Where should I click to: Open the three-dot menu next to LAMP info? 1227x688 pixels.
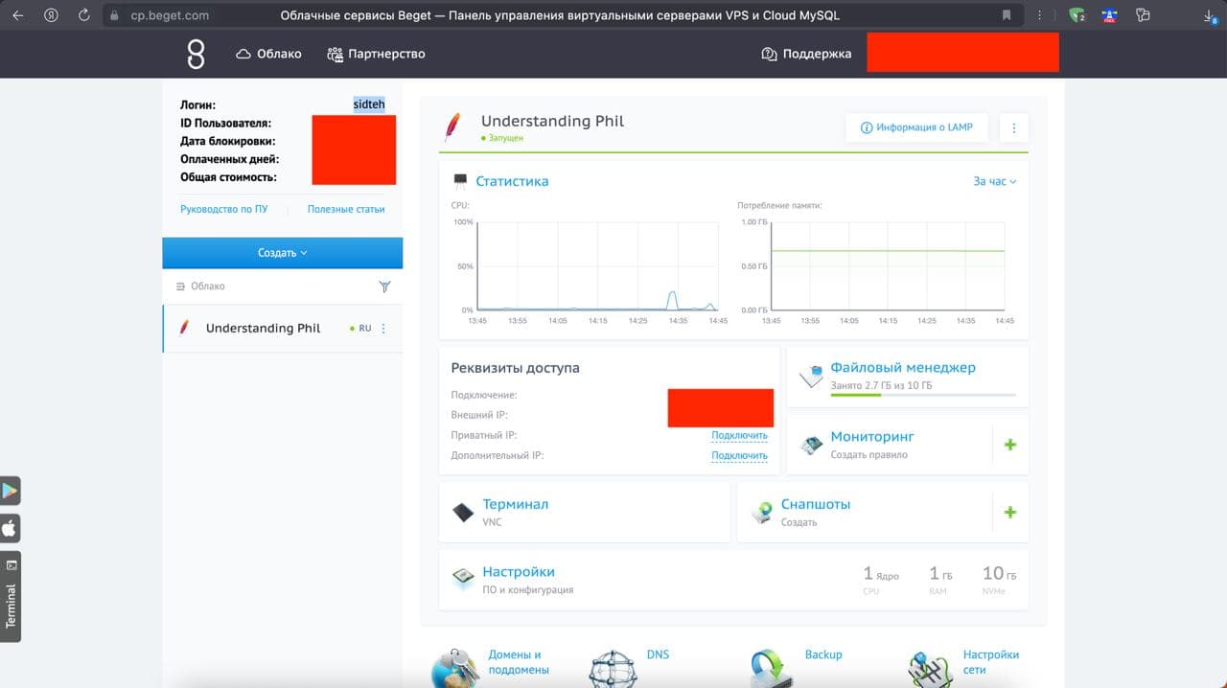[1013, 127]
